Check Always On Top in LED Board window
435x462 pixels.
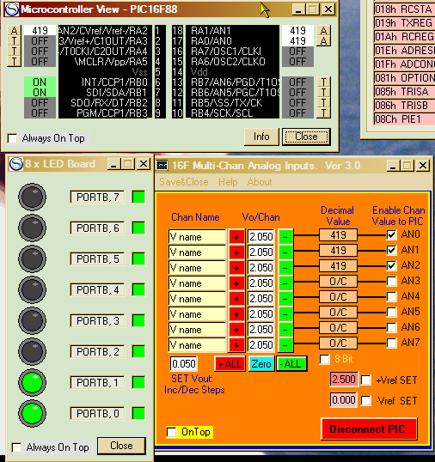(x=16, y=447)
